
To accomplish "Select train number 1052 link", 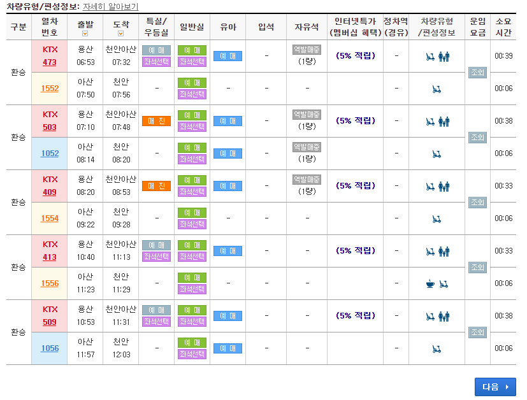I will (x=50, y=153).
